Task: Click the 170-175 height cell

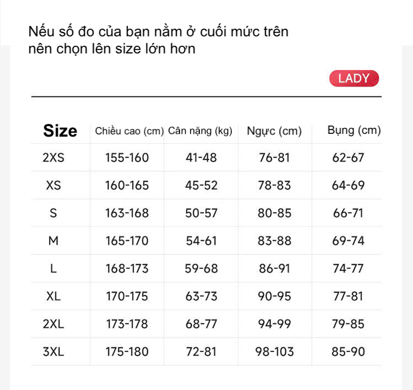Action: click(x=127, y=296)
